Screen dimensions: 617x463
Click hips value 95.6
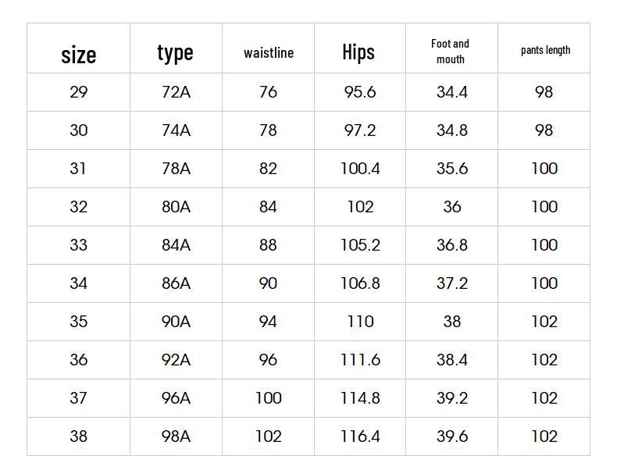click(x=360, y=92)
